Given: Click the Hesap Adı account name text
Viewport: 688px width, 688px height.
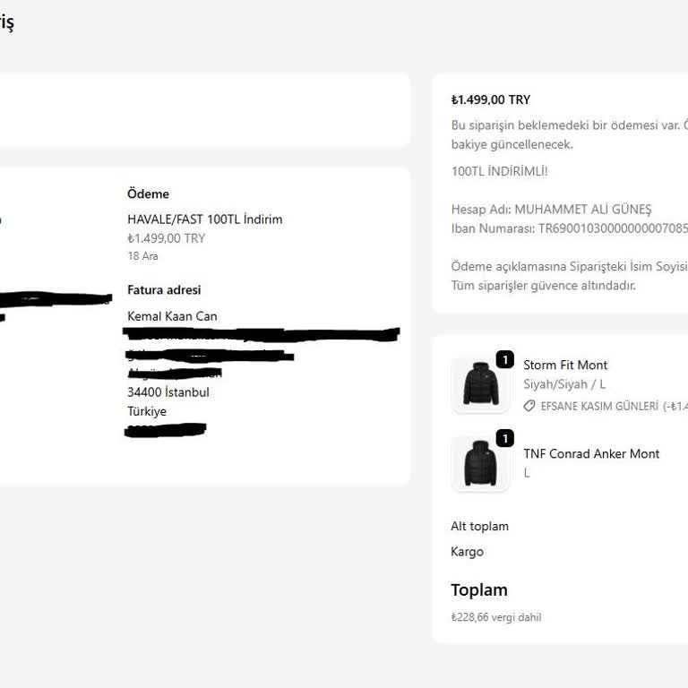Looking at the screenshot, I should (551, 209).
